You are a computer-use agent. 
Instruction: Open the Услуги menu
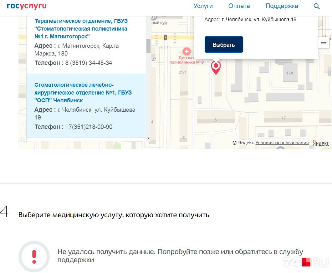203,6
